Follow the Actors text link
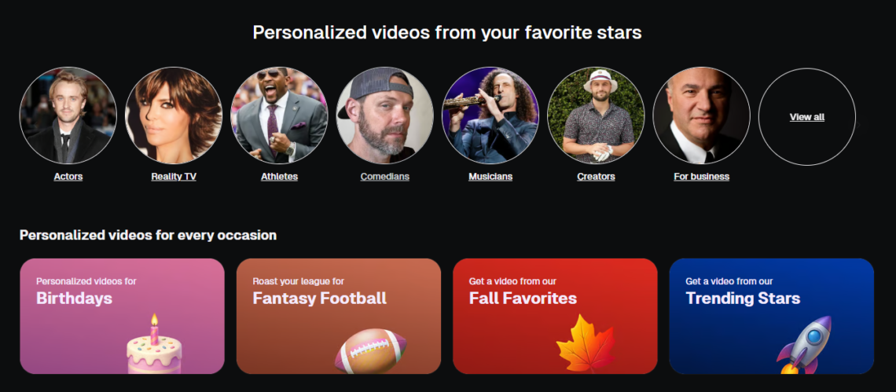 tap(68, 177)
